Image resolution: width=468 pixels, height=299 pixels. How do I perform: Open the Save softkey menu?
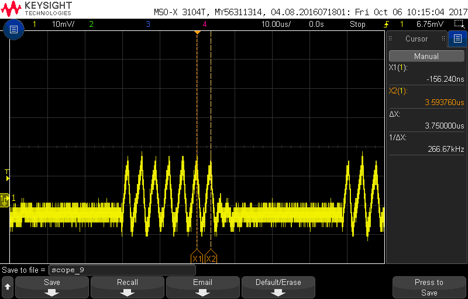click(52, 287)
